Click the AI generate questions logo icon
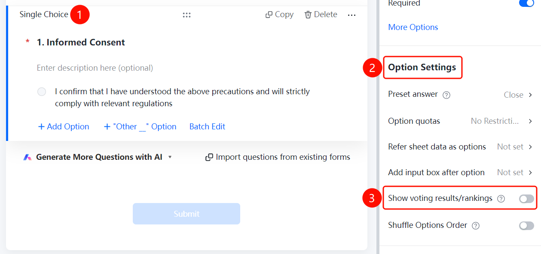The image size is (541, 254). click(x=28, y=157)
